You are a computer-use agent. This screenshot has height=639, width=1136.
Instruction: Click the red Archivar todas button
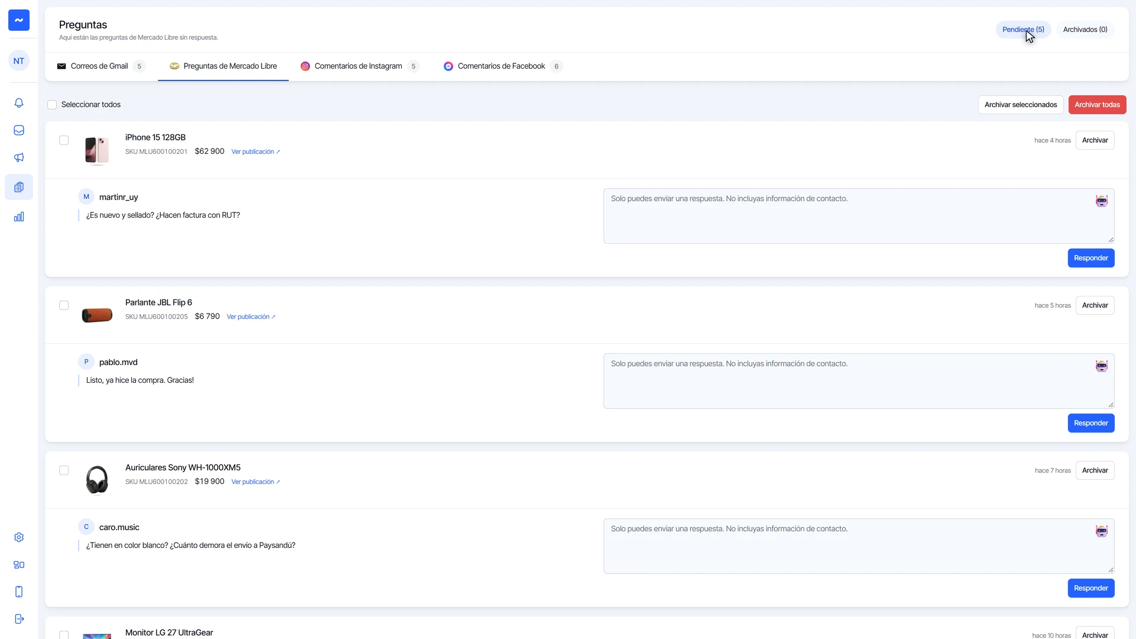tap(1097, 105)
